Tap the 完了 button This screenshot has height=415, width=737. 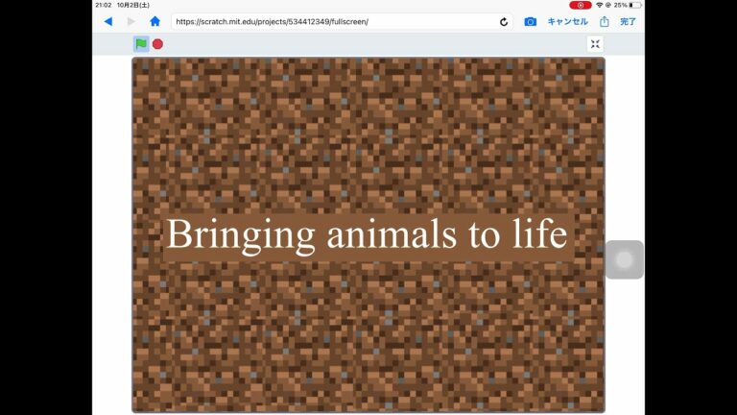pos(628,21)
